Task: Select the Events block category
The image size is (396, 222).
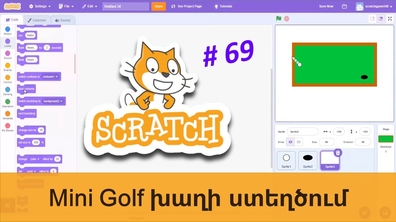Action: [8, 67]
